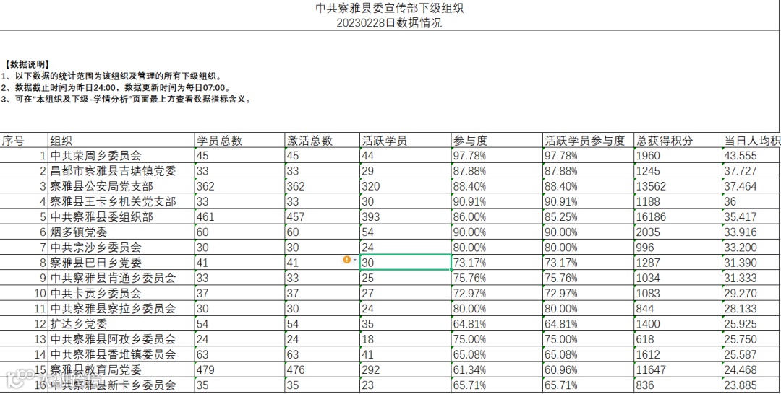Click student total value 461

[239, 216]
